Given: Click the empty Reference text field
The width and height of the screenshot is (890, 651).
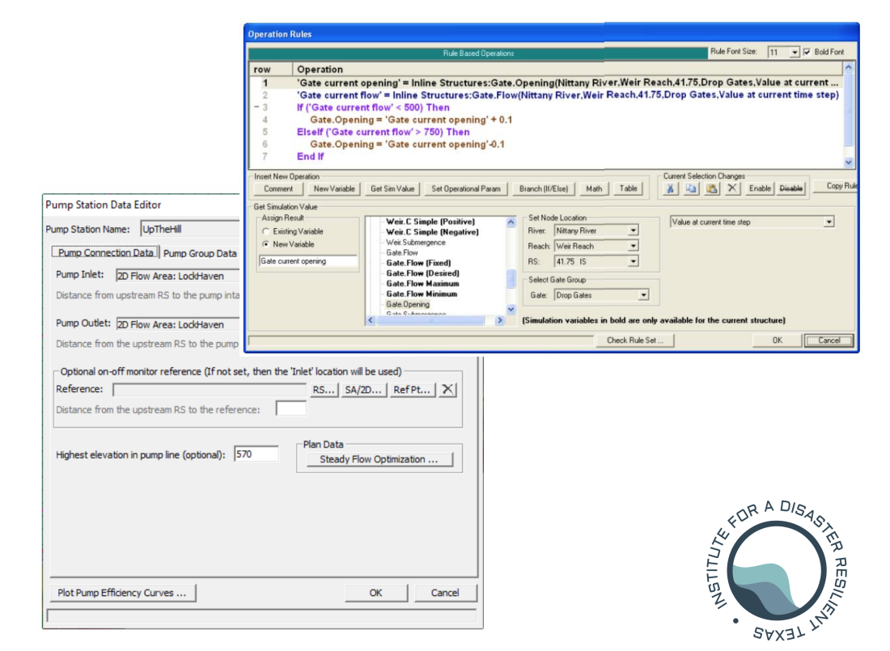Looking at the screenshot, I should (210, 389).
